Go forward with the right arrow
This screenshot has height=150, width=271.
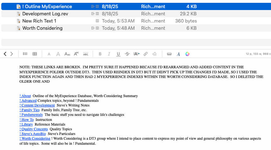tap(12, 54)
